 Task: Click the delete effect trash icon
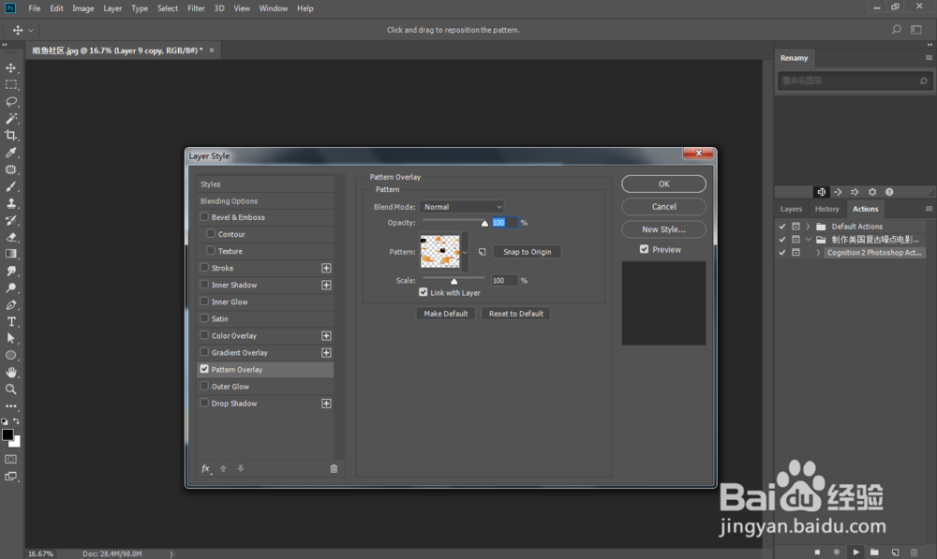[335, 469]
